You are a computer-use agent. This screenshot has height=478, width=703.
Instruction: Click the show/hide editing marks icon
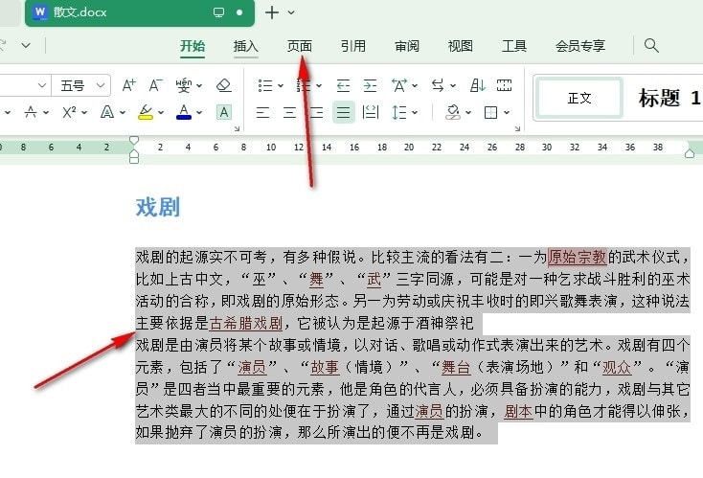(504, 85)
